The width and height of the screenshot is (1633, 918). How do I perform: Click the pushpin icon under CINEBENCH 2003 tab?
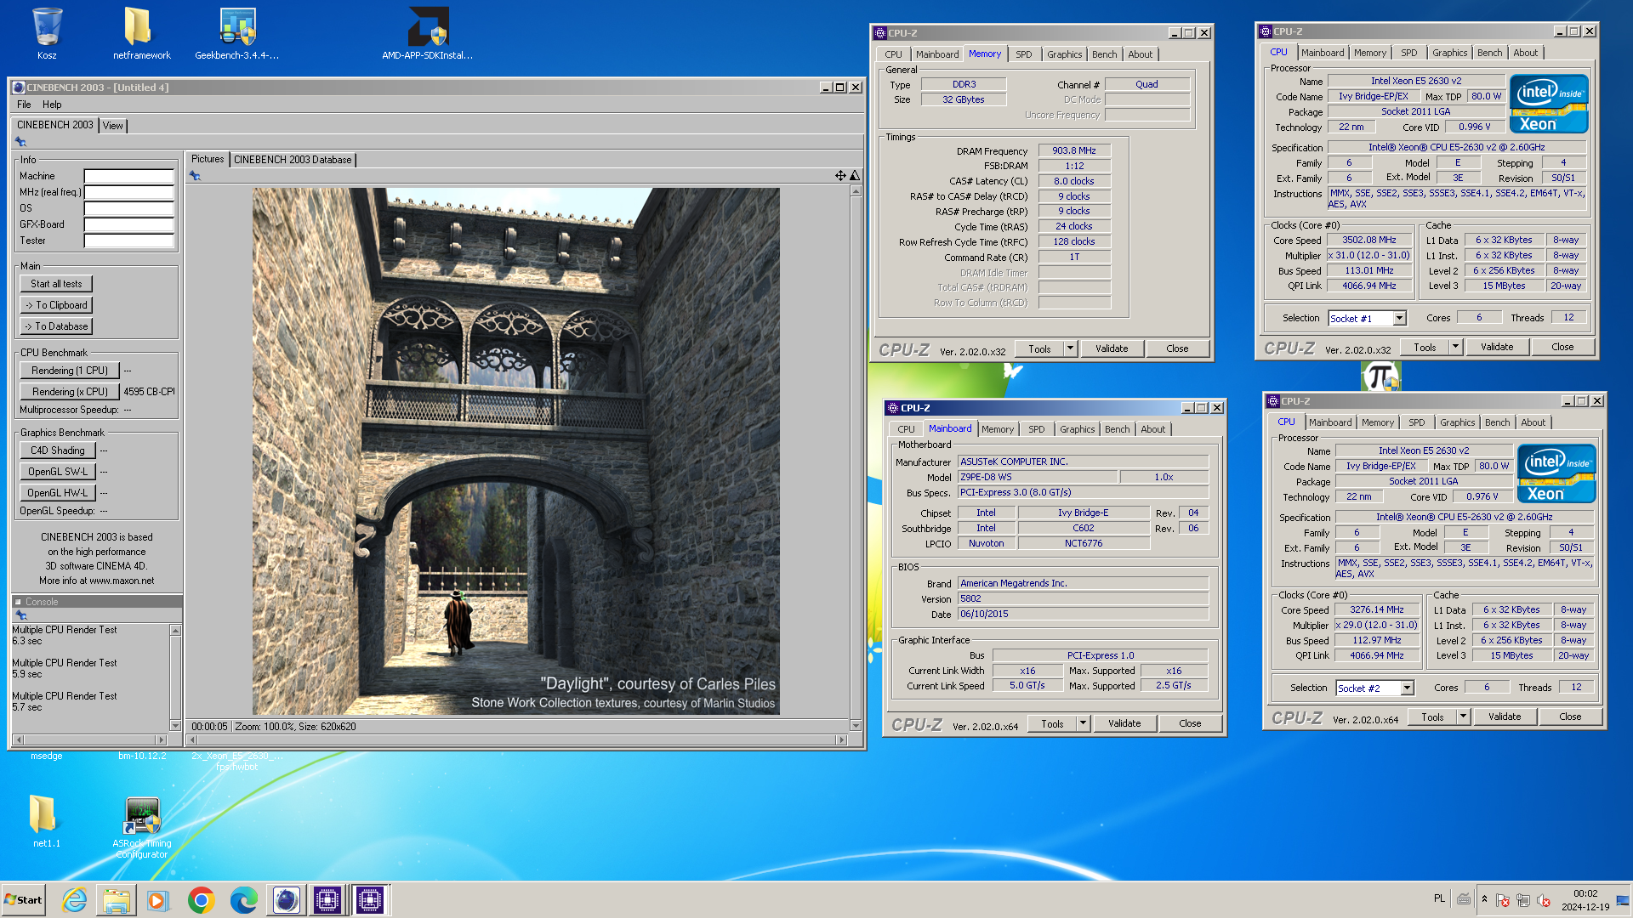tap(20, 142)
